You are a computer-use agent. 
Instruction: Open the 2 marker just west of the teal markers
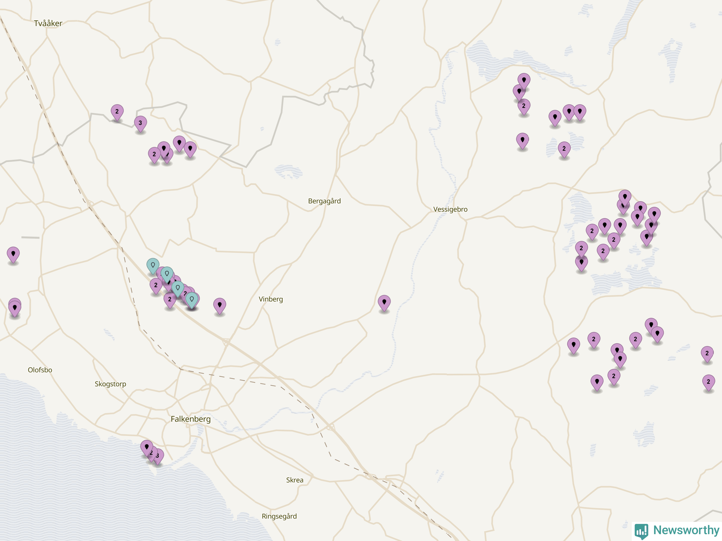tap(156, 286)
